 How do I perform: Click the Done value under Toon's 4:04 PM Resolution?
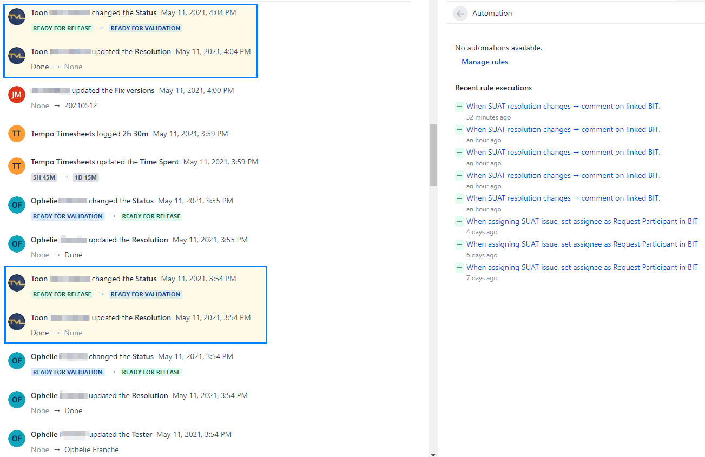(x=40, y=67)
